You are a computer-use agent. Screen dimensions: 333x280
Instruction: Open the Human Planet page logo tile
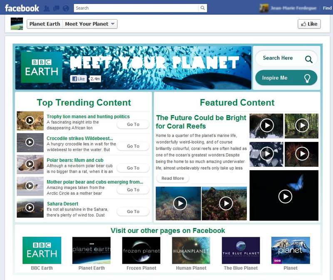[x=191, y=250]
